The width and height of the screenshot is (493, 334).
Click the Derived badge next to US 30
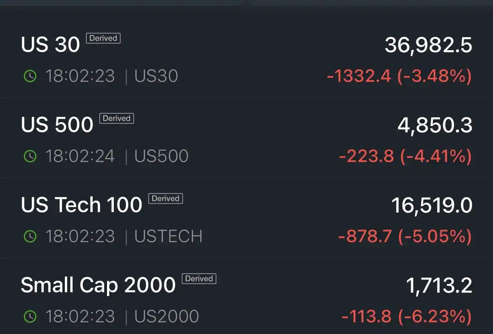(x=103, y=38)
